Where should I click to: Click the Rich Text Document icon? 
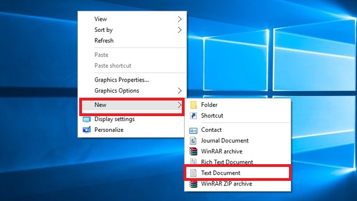(x=194, y=161)
